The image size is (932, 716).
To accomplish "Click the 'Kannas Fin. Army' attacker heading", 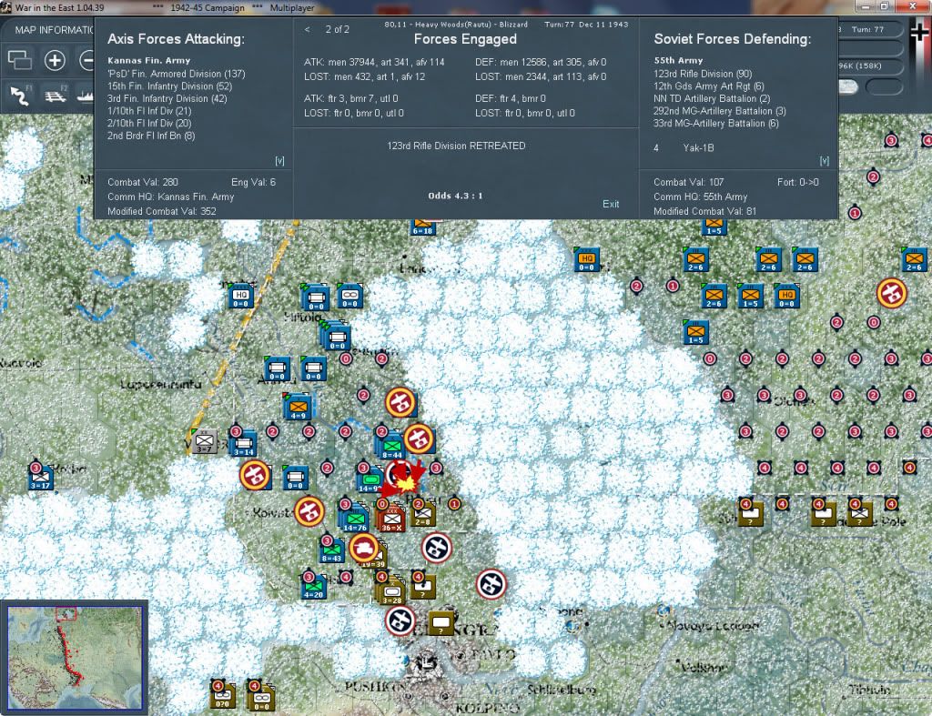I will tap(148, 60).
